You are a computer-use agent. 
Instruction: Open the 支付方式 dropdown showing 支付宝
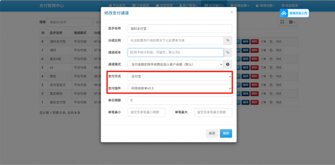click(x=180, y=77)
